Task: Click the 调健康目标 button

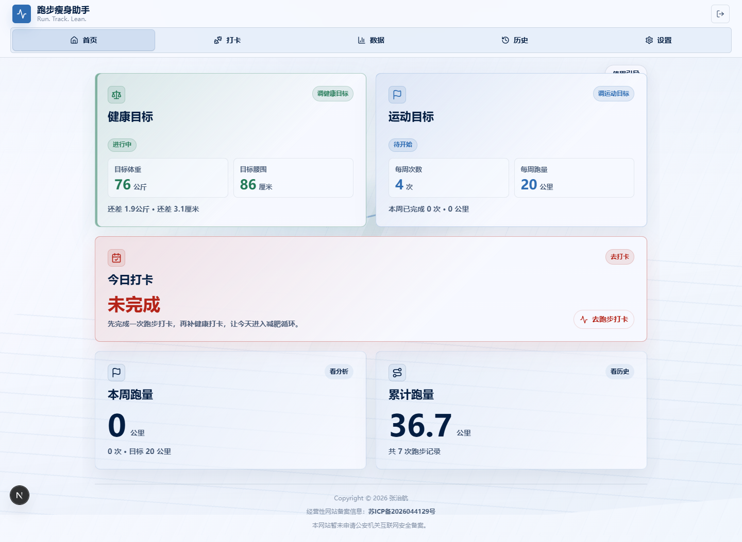Action: 333,94
